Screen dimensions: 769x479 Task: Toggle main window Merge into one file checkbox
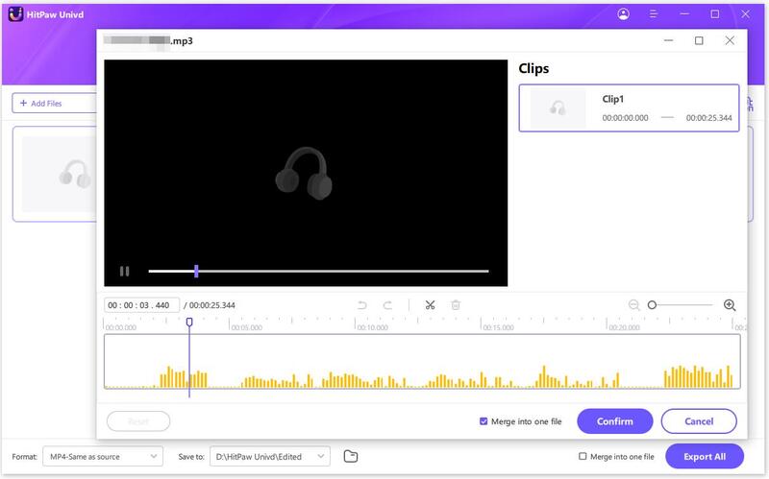pyautogui.click(x=583, y=457)
